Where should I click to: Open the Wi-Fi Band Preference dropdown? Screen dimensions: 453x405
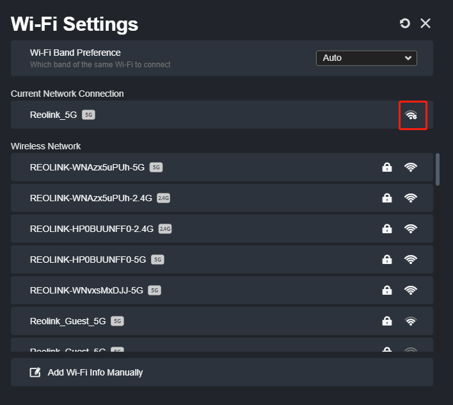[367, 58]
